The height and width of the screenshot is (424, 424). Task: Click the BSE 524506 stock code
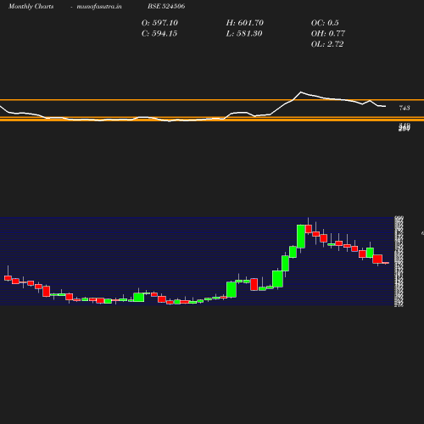pos(166,6)
